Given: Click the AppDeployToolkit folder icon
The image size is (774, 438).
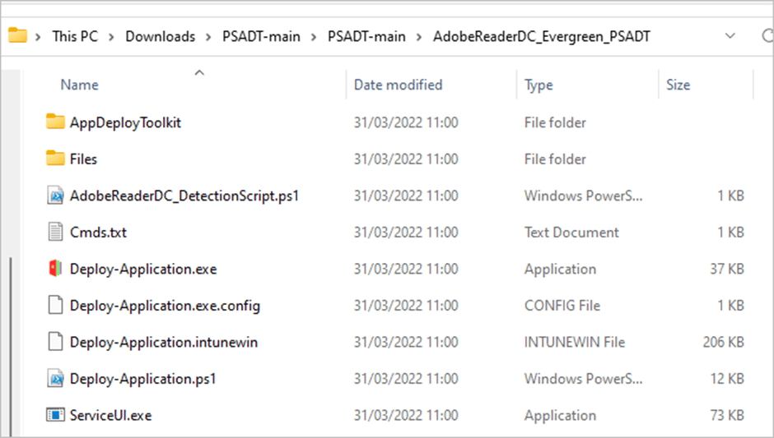Looking at the screenshot, I should tap(55, 122).
